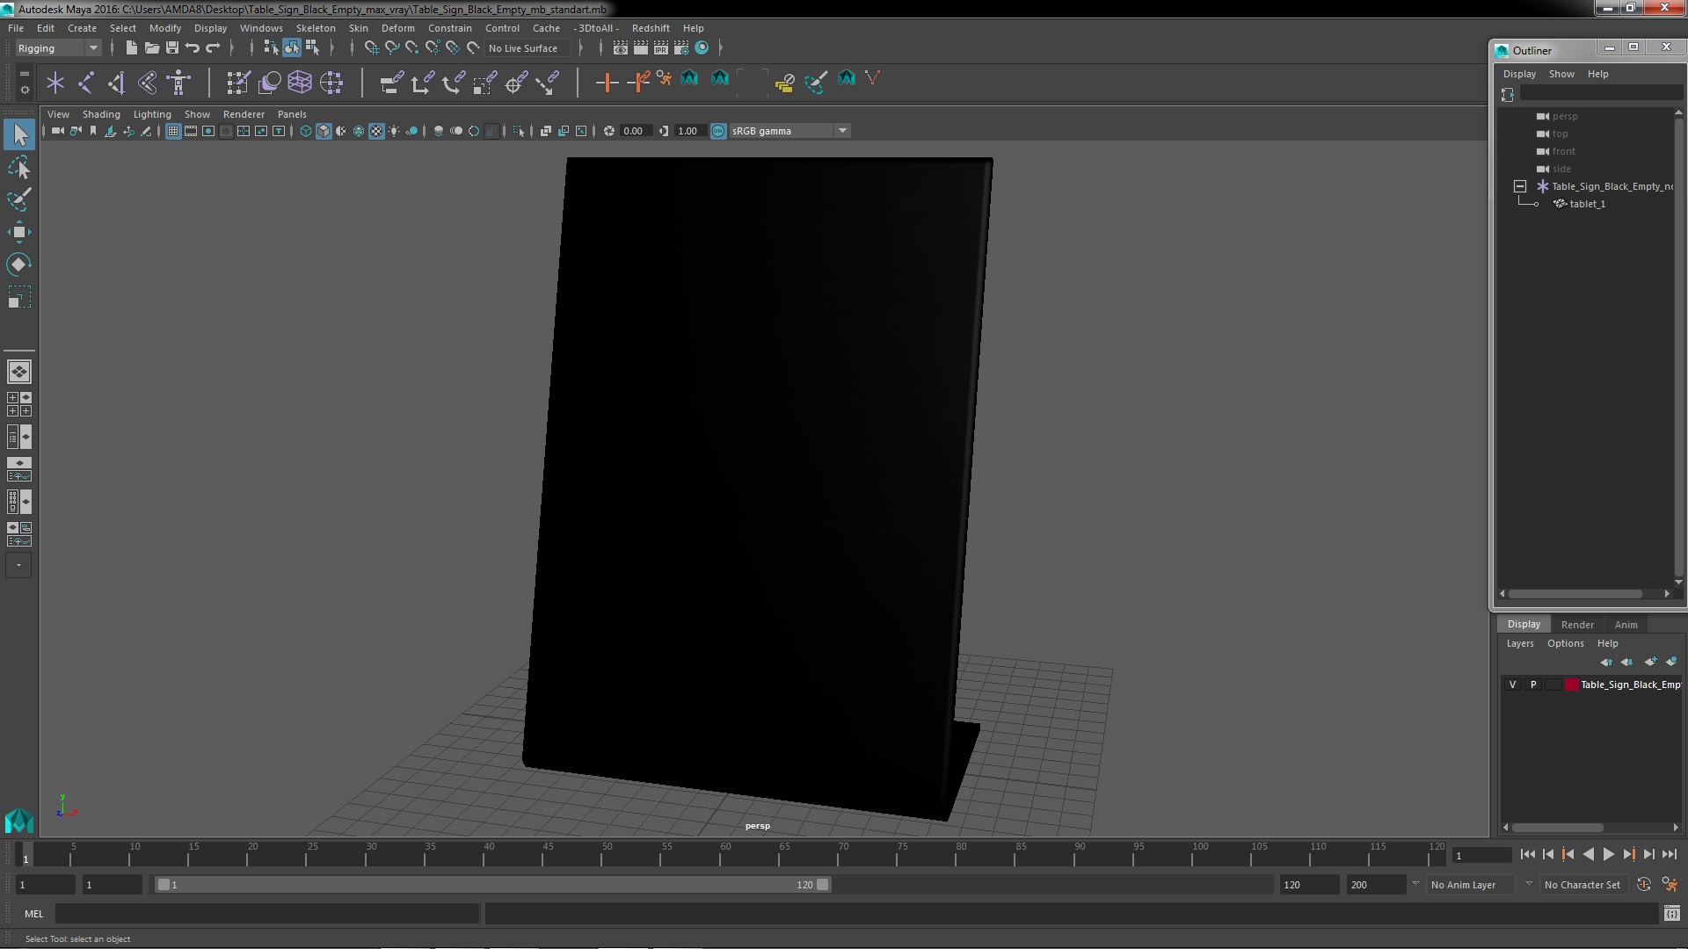This screenshot has height=949, width=1688.
Task: Pick the Move tool
Action: pyautogui.click(x=19, y=232)
